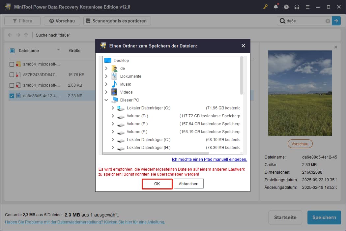
Task: Click the folder tree vertical scrollbar
Action: [x=242, y=76]
